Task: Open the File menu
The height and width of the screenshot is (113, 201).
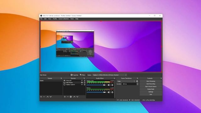Action: (x=41, y=19)
